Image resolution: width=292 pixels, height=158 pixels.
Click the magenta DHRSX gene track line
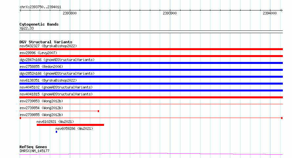tap(151, 154)
